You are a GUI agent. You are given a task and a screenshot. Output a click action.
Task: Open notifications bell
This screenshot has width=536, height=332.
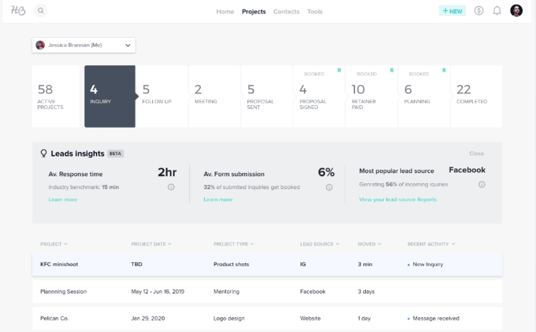tap(497, 10)
